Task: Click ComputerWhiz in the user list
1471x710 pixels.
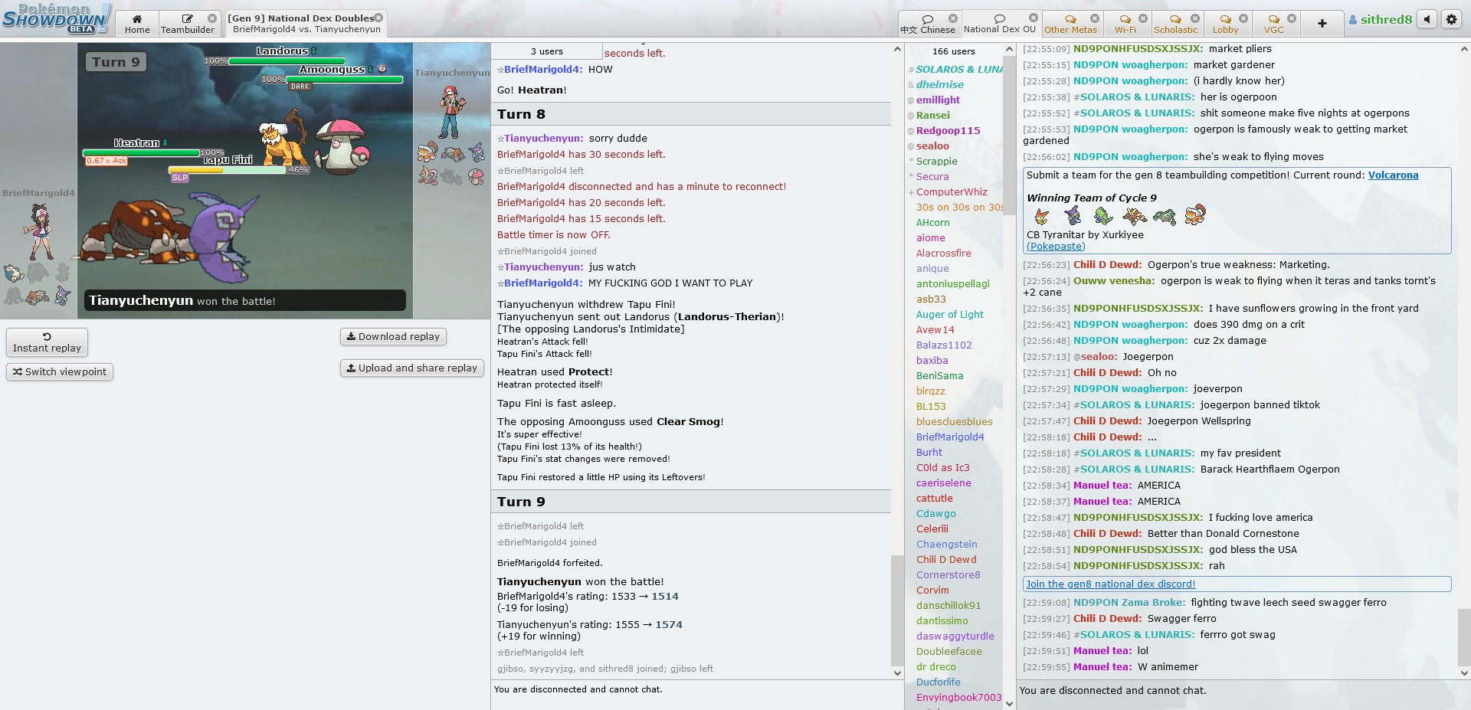Action: tap(952, 192)
